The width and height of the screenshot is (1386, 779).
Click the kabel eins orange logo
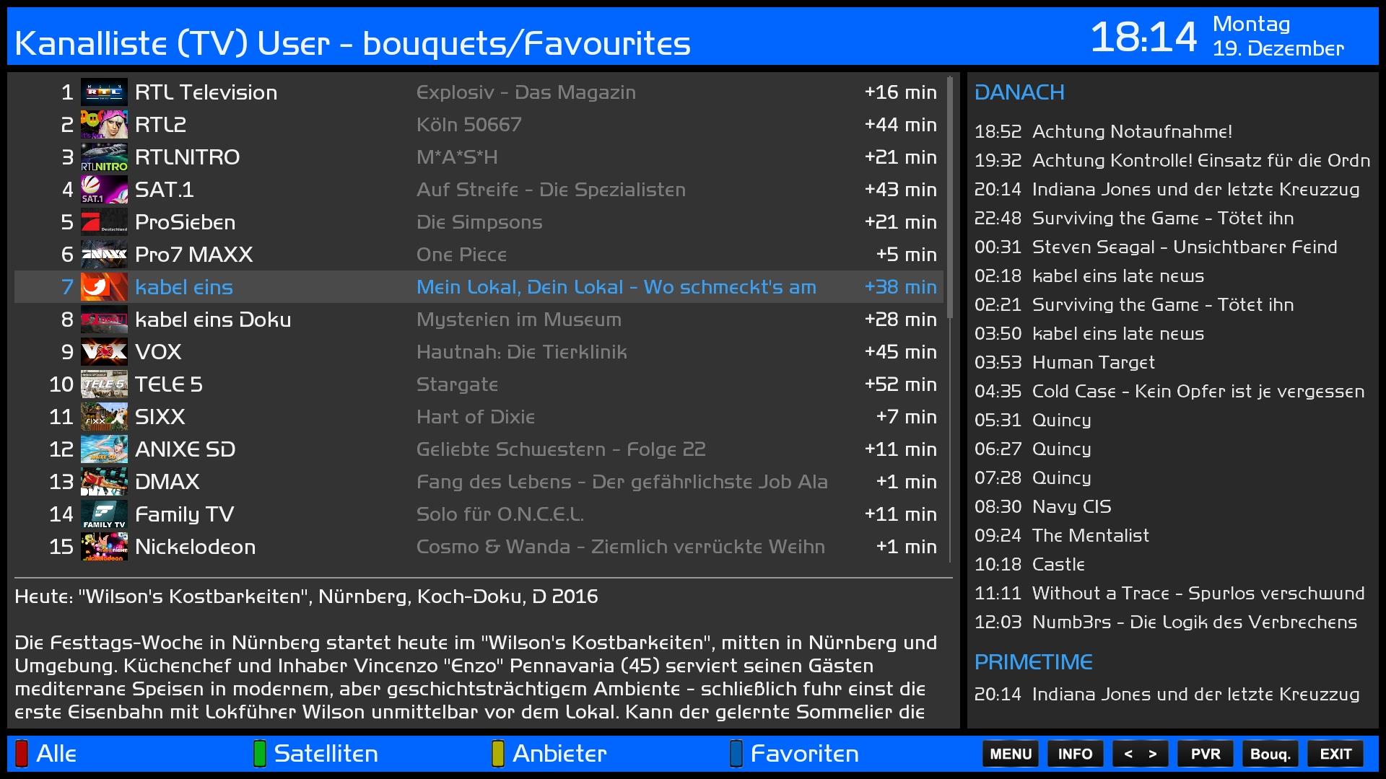pos(104,287)
